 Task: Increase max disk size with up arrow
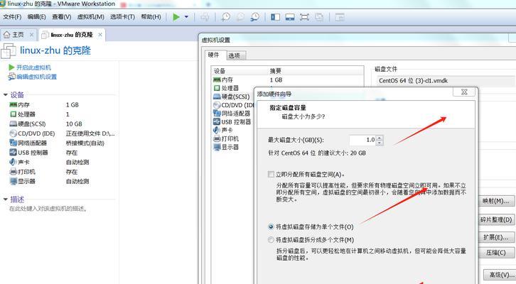pyautogui.click(x=380, y=138)
